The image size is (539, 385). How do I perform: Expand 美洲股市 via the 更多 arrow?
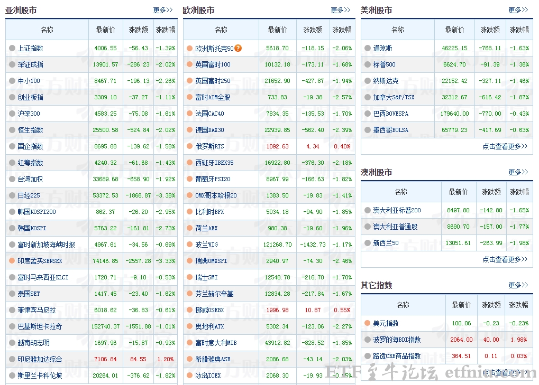click(518, 9)
